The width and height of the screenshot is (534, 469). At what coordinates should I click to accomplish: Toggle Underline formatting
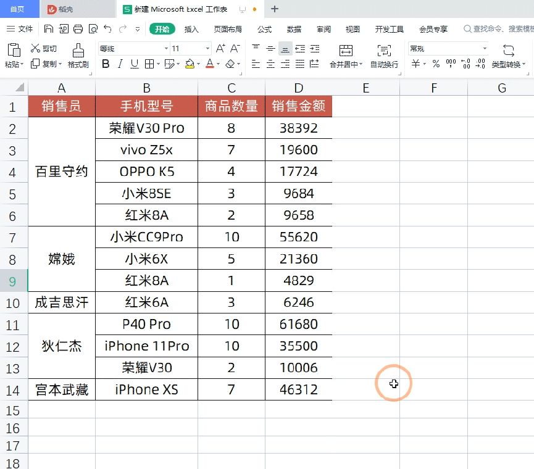[x=135, y=64]
